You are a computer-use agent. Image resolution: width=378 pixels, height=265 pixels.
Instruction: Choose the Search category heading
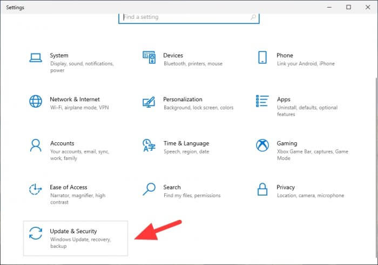(172, 187)
